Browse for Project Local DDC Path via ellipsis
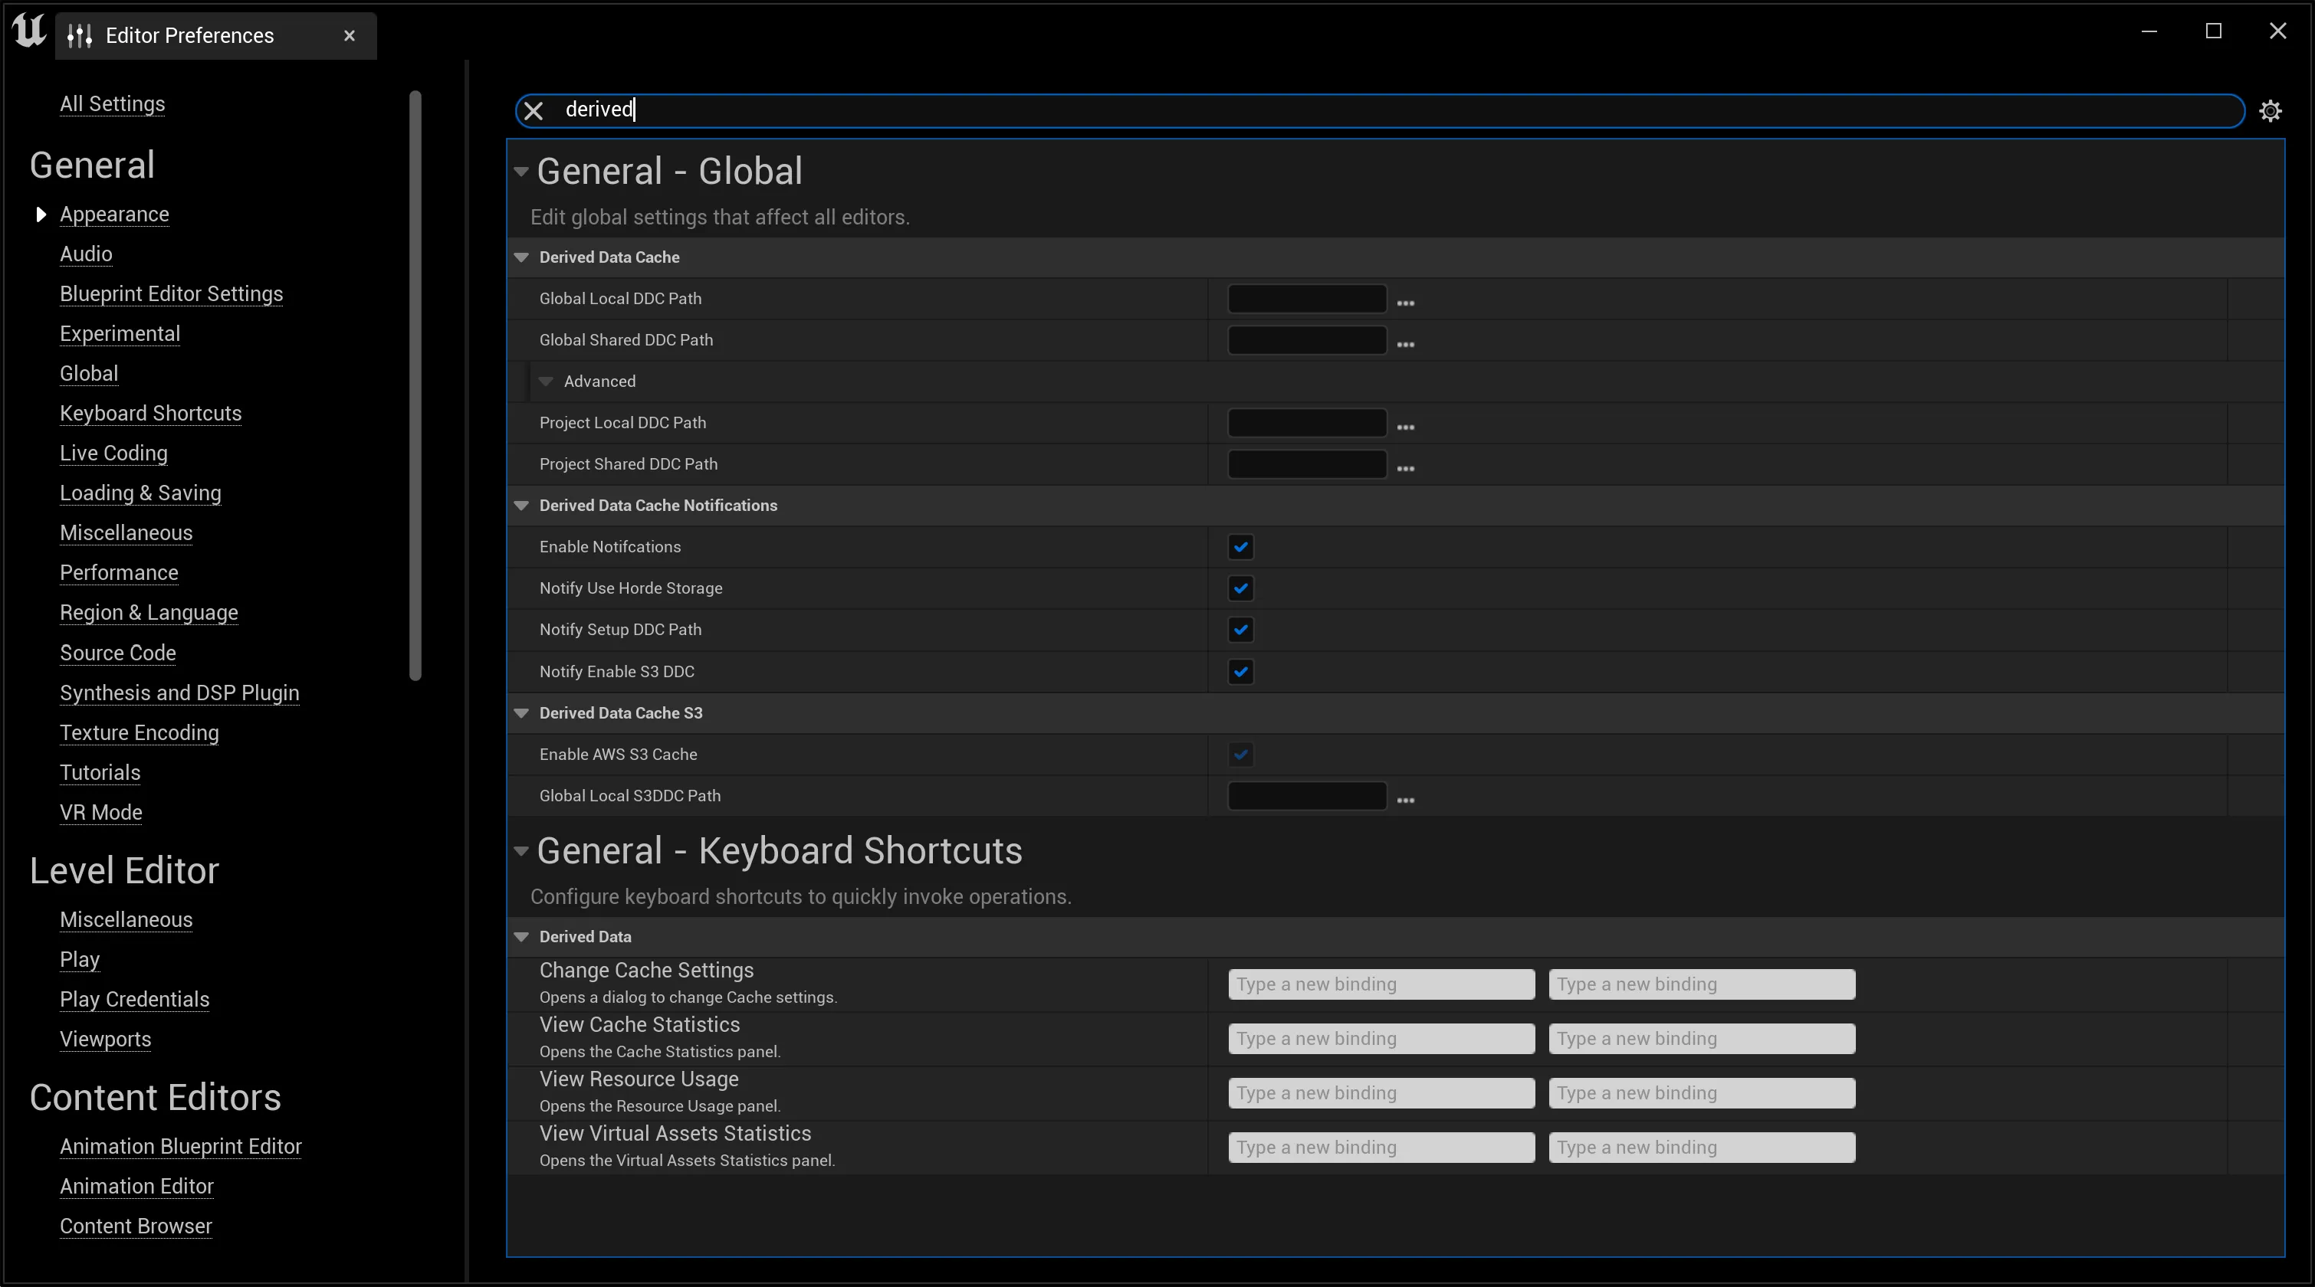The image size is (2315, 1287). click(x=1406, y=427)
